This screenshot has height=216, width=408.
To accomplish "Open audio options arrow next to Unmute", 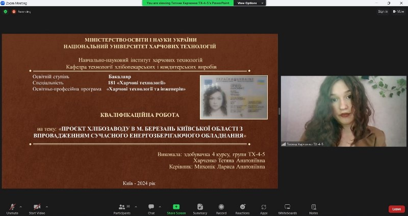I will pyautogui.click(x=21, y=207).
